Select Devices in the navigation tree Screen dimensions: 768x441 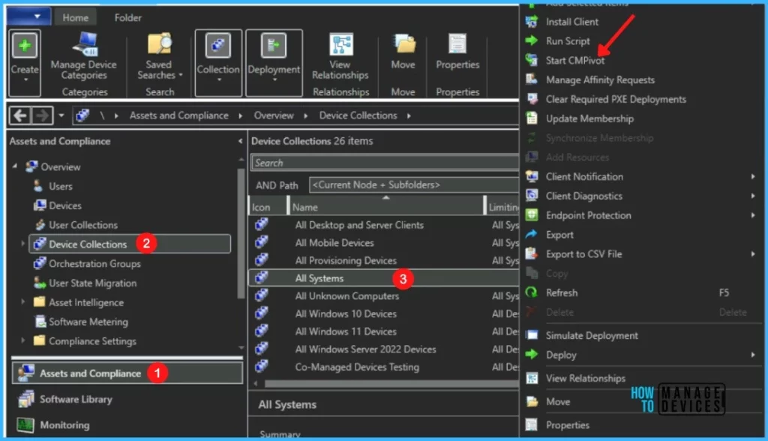(x=65, y=205)
